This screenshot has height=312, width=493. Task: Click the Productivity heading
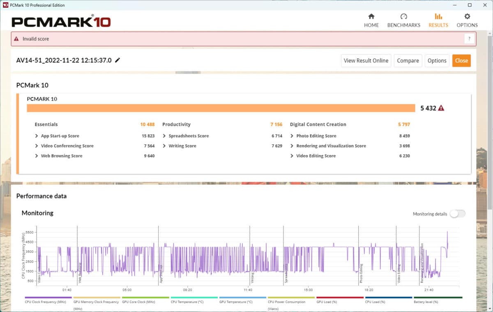[176, 125]
